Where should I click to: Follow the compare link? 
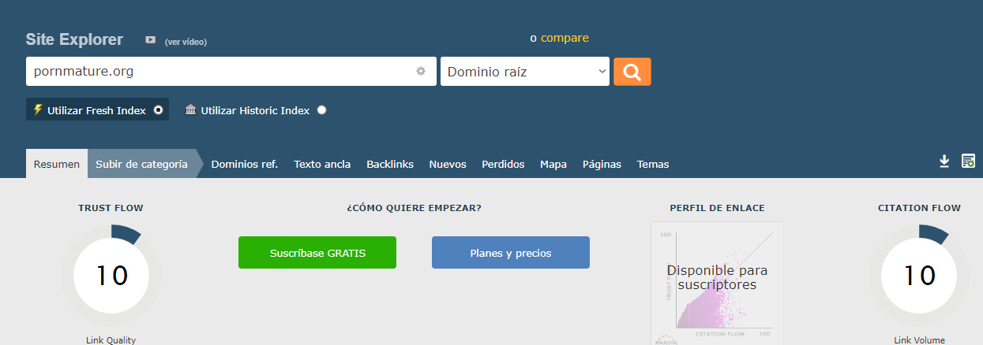click(565, 38)
